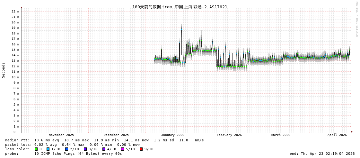Viewport: 360px width, 158px height.
Task: Click the light blue 1/10 loss swatch
Action: 48,149
